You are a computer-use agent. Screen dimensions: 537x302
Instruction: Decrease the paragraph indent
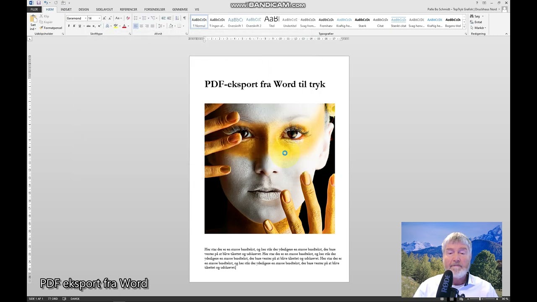click(163, 18)
